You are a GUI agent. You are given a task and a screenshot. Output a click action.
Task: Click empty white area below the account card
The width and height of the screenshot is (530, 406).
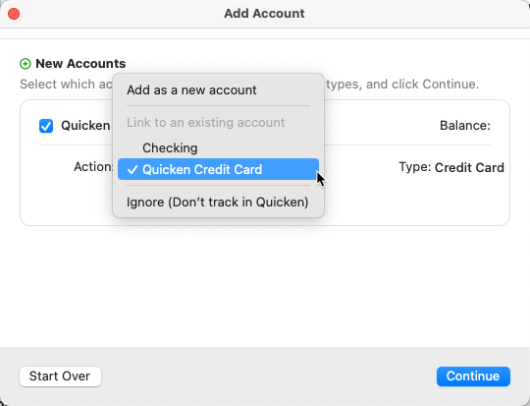pos(265,286)
